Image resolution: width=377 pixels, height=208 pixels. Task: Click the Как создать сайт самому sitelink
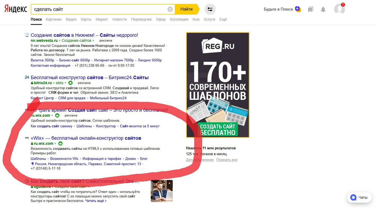pos(52,126)
